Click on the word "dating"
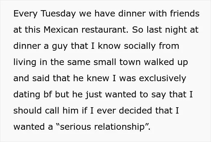This screenshot has width=211, height=142. 27,95
